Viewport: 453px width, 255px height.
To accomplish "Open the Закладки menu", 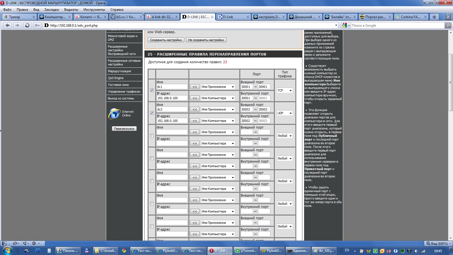I will pos(52,10).
